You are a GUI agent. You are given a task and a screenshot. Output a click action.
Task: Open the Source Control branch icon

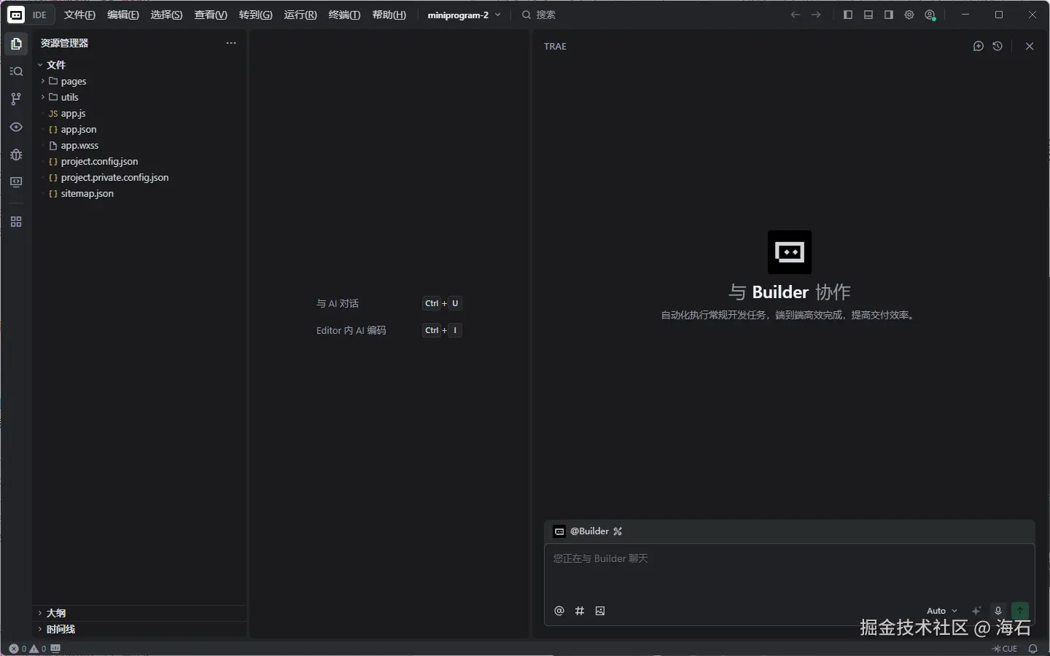point(16,98)
